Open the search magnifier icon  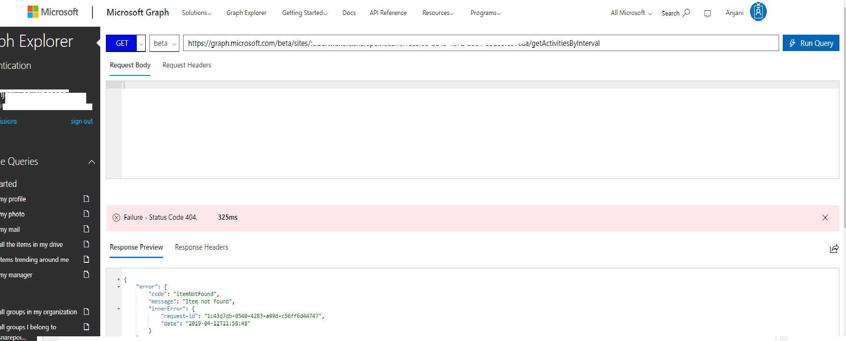[686, 13]
